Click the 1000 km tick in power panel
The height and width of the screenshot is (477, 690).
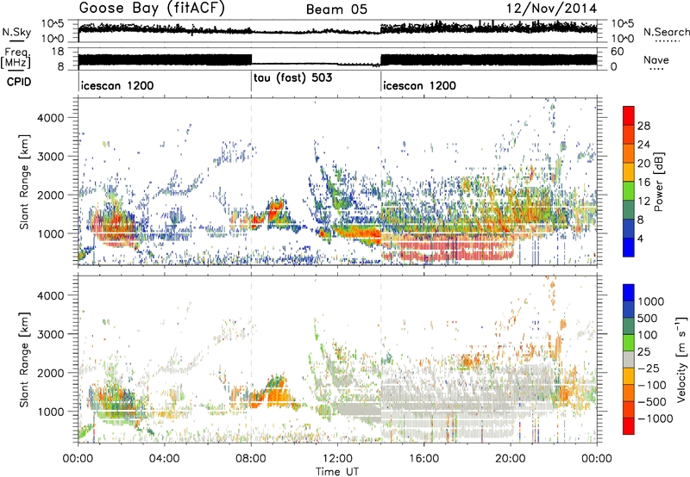pyautogui.click(x=51, y=233)
